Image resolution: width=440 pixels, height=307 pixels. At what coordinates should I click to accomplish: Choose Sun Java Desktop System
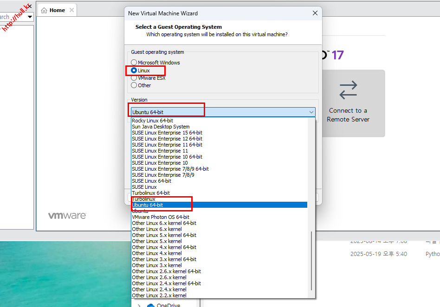[x=220, y=127]
